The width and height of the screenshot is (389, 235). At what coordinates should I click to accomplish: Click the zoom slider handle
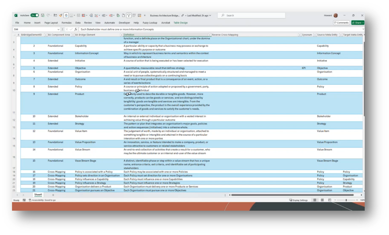click(x=346, y=200)
